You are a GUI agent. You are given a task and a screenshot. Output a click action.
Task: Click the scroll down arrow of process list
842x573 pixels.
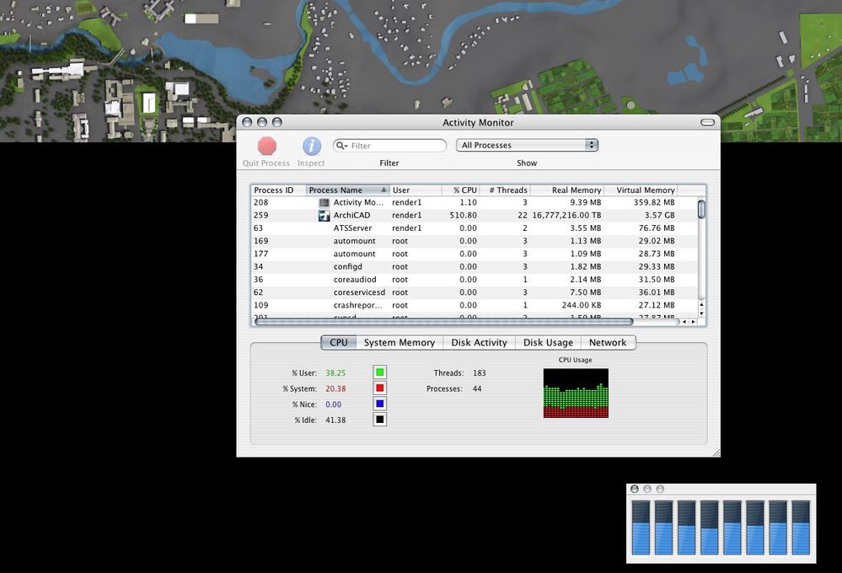(701, 313)
